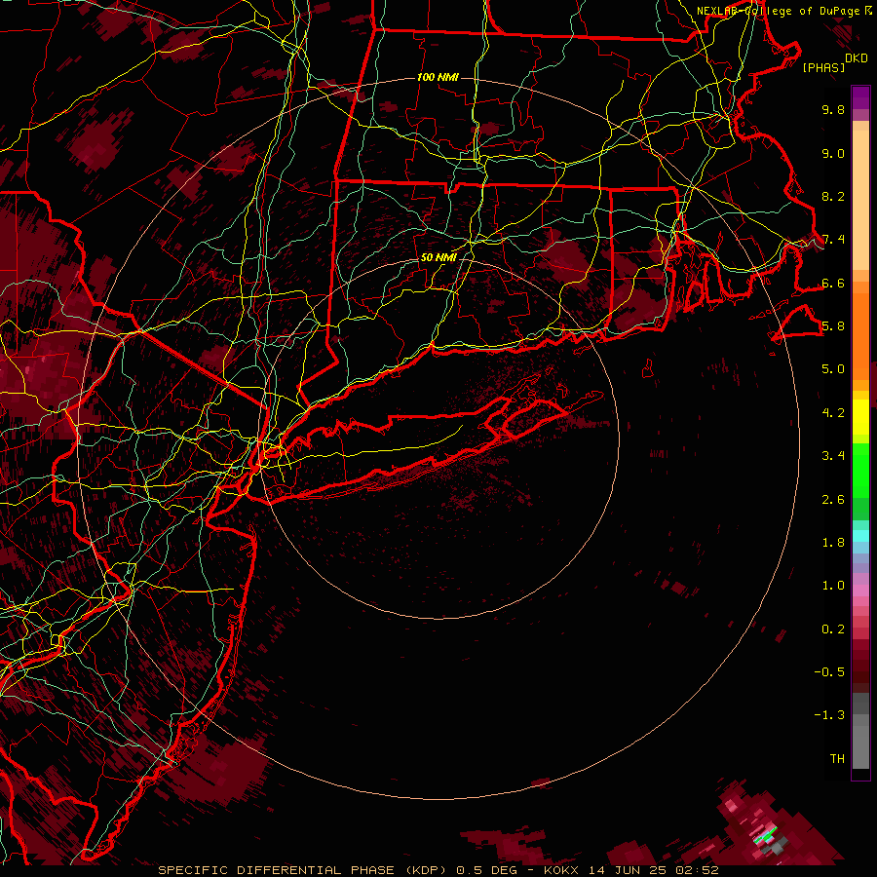
Task: Click the peach segment of the color bar
Action: click(860, 199)
